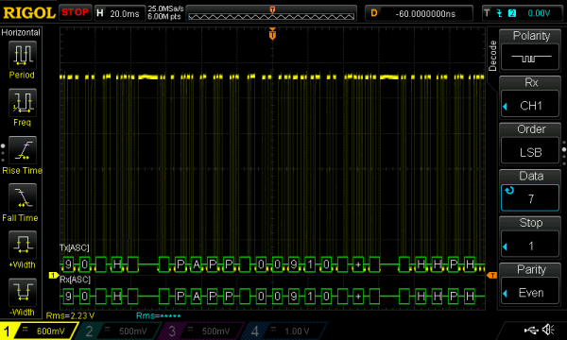The height and width of the screenshot is (340, 567).
Task: Click the RIGOL logo
Action: pyautogui.click(x=29, y=13)
